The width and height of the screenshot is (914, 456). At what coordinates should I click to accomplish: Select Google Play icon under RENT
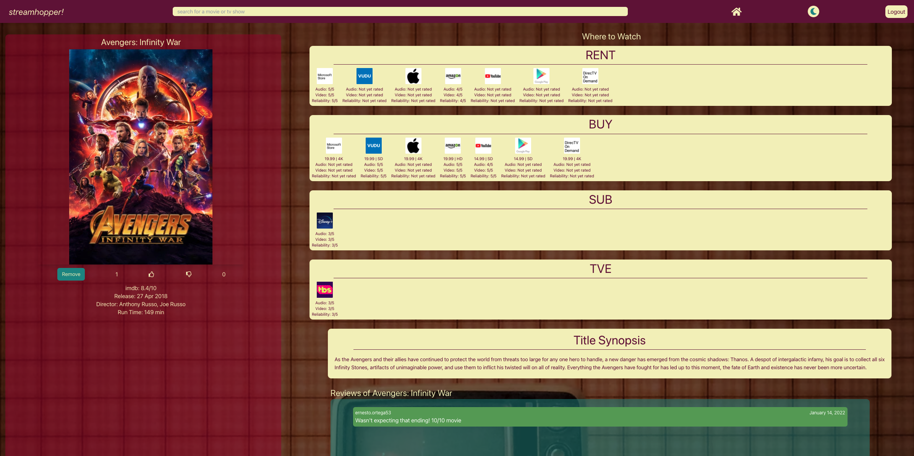pos(541,76)
